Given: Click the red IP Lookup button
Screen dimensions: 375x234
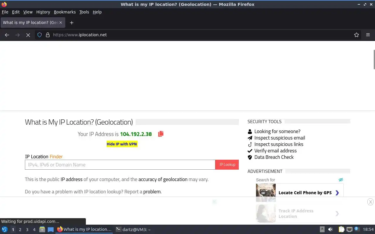Looking at the screenshot, I should 227,165.
